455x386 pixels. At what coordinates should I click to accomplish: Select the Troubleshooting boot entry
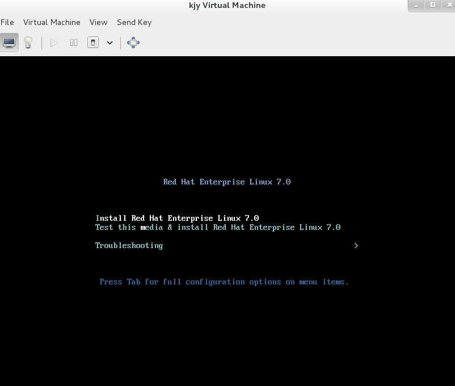click(129, 246)
